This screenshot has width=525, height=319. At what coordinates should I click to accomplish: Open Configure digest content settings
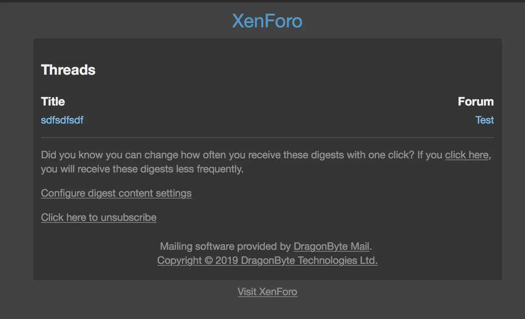(116, 193)
